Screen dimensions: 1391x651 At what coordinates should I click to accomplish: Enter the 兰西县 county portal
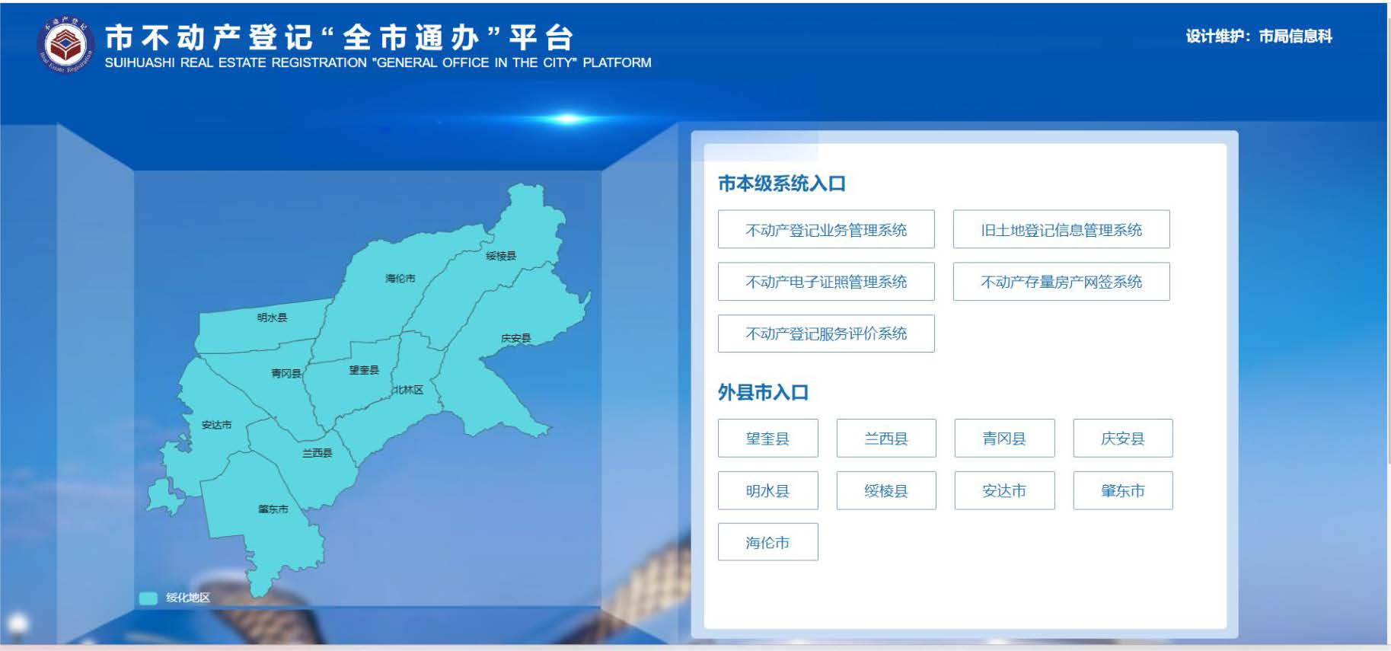click(x=885, y=439)
